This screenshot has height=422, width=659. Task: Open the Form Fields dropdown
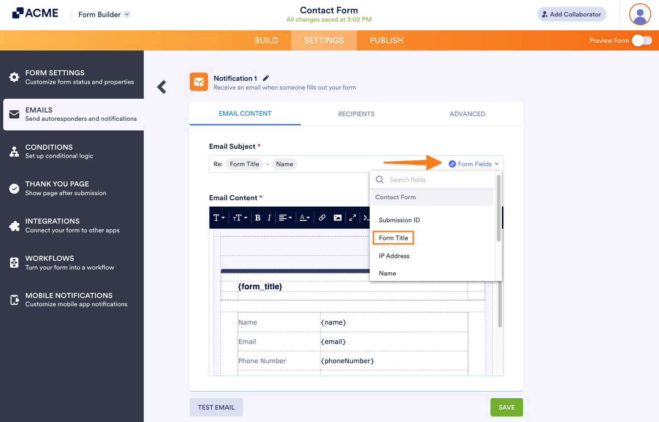click(473, 163)
